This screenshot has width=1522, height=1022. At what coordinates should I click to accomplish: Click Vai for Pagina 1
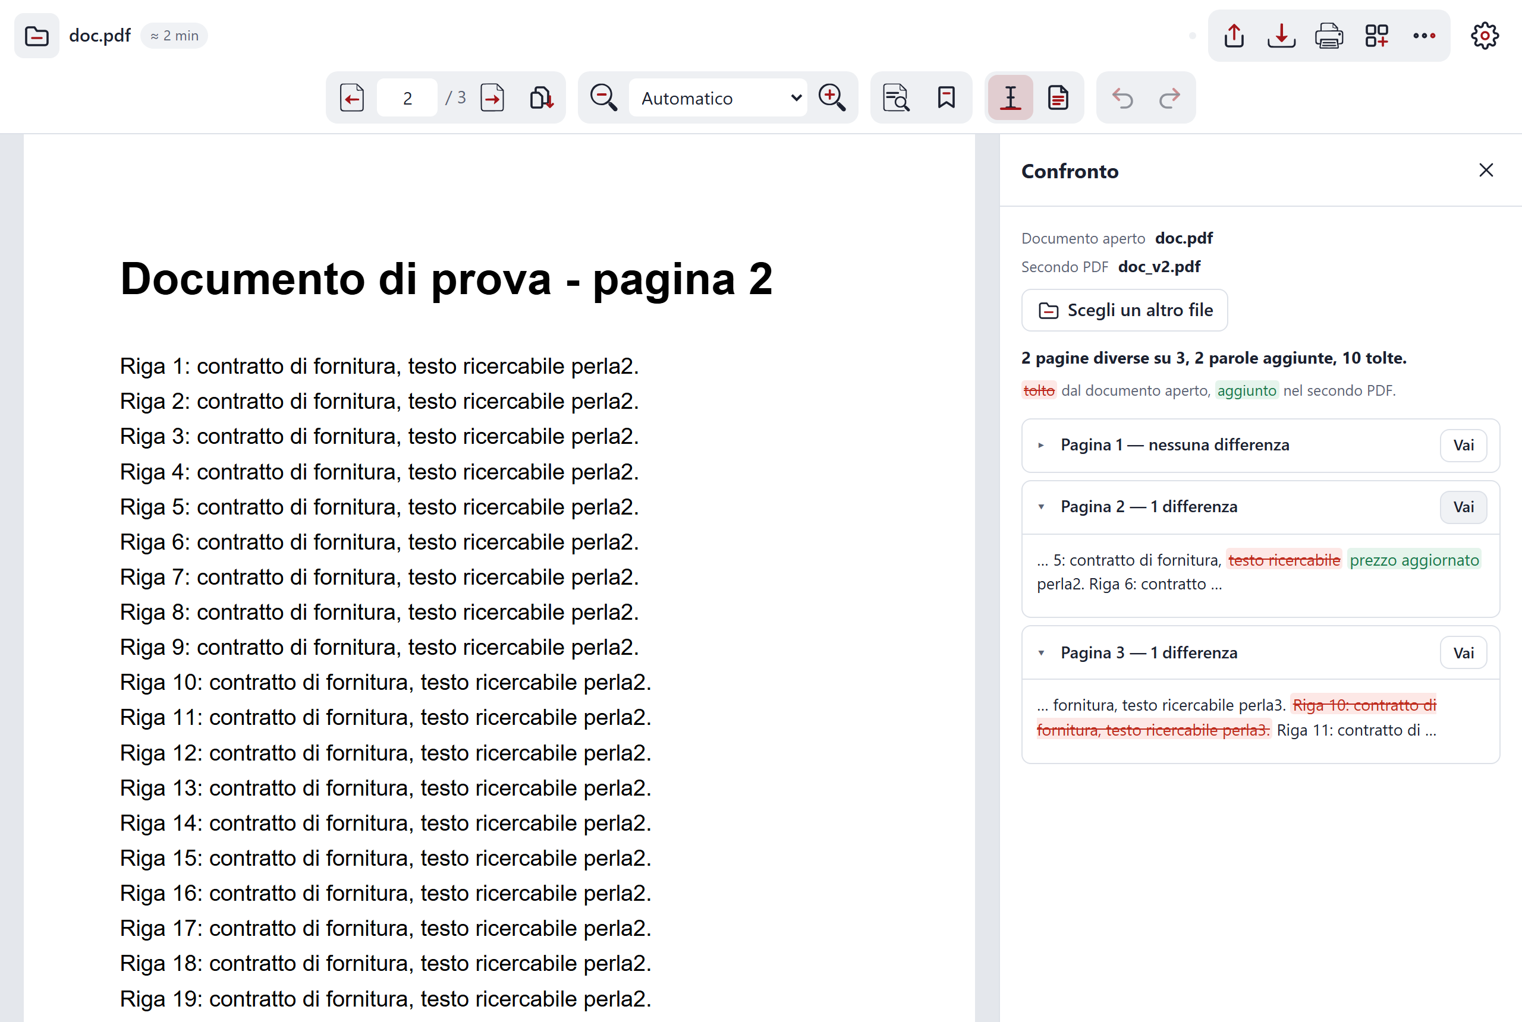click(x=1463, y=445)
